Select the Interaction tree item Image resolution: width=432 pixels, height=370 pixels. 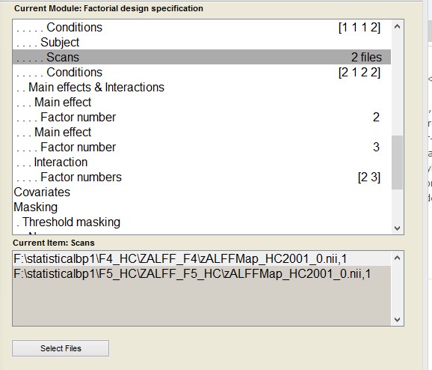pos(202,162)
